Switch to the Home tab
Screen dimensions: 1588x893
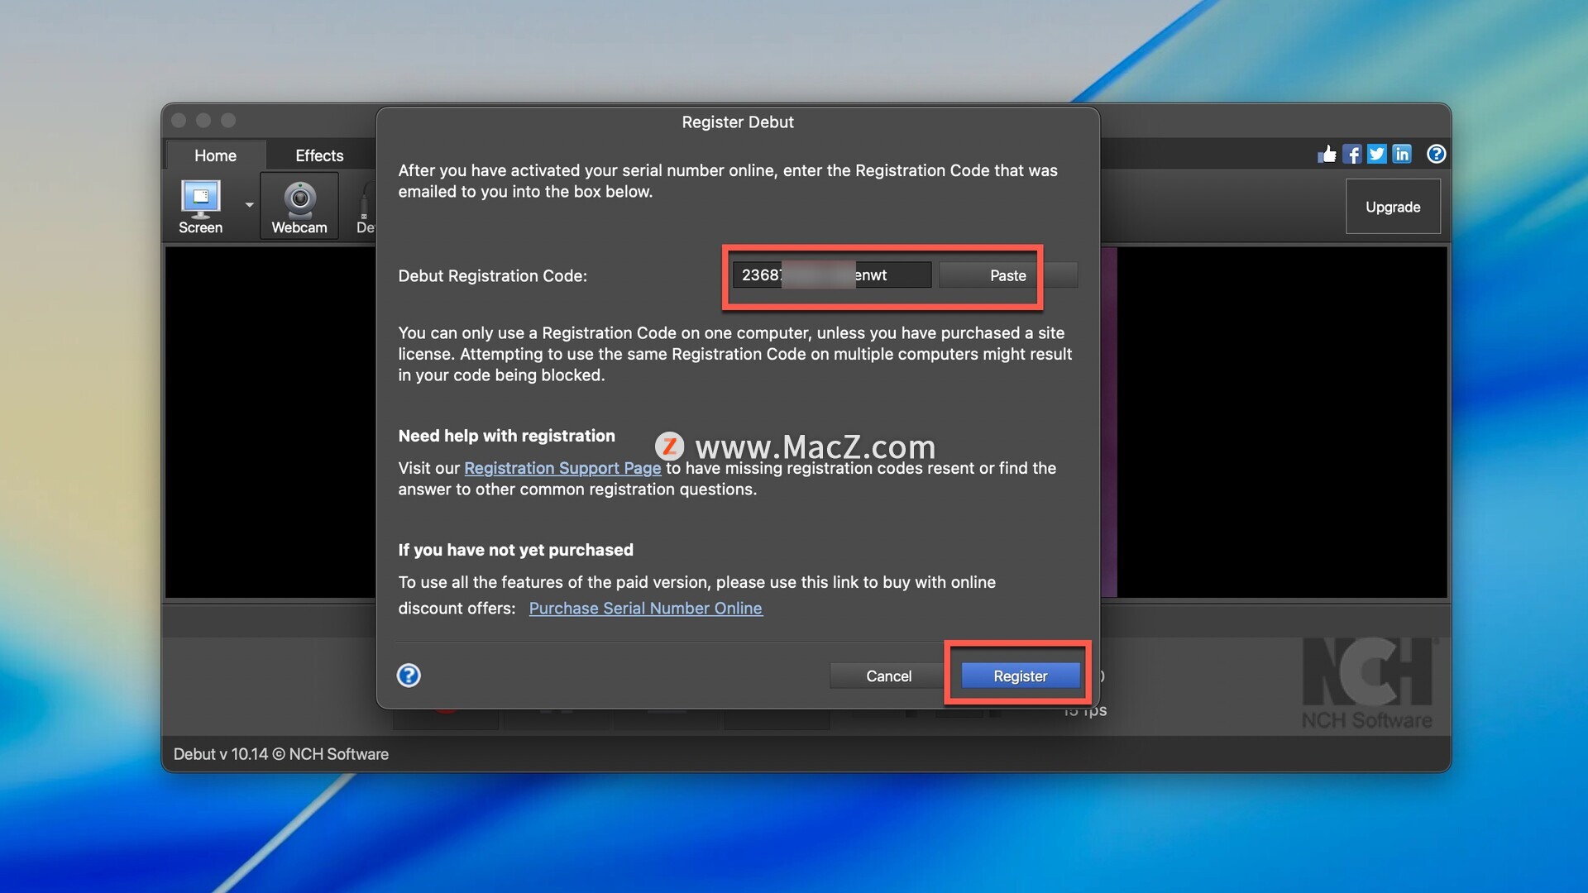215,155
